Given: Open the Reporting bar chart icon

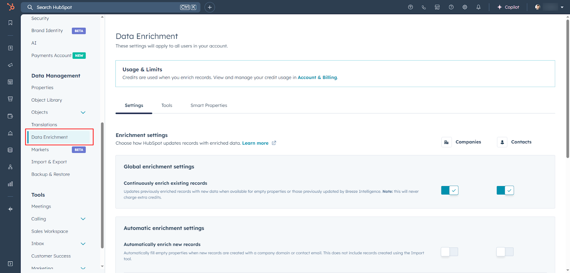Looking at the screenshot, I should (x=10, y=184).
